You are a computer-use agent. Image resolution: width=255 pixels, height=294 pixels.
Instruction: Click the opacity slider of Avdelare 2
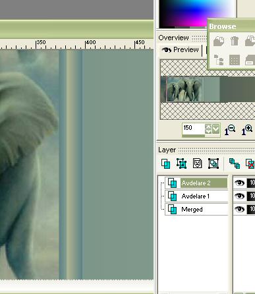pos(251,183)
